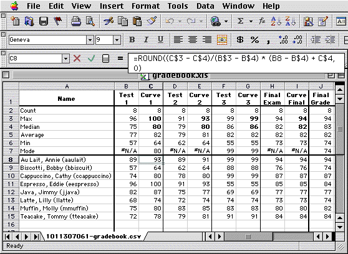Image resolution: width=348 pixels, height=254 pixels.
Task: Launch the Chart Wizard icon
Action: [x=308, y=21]
